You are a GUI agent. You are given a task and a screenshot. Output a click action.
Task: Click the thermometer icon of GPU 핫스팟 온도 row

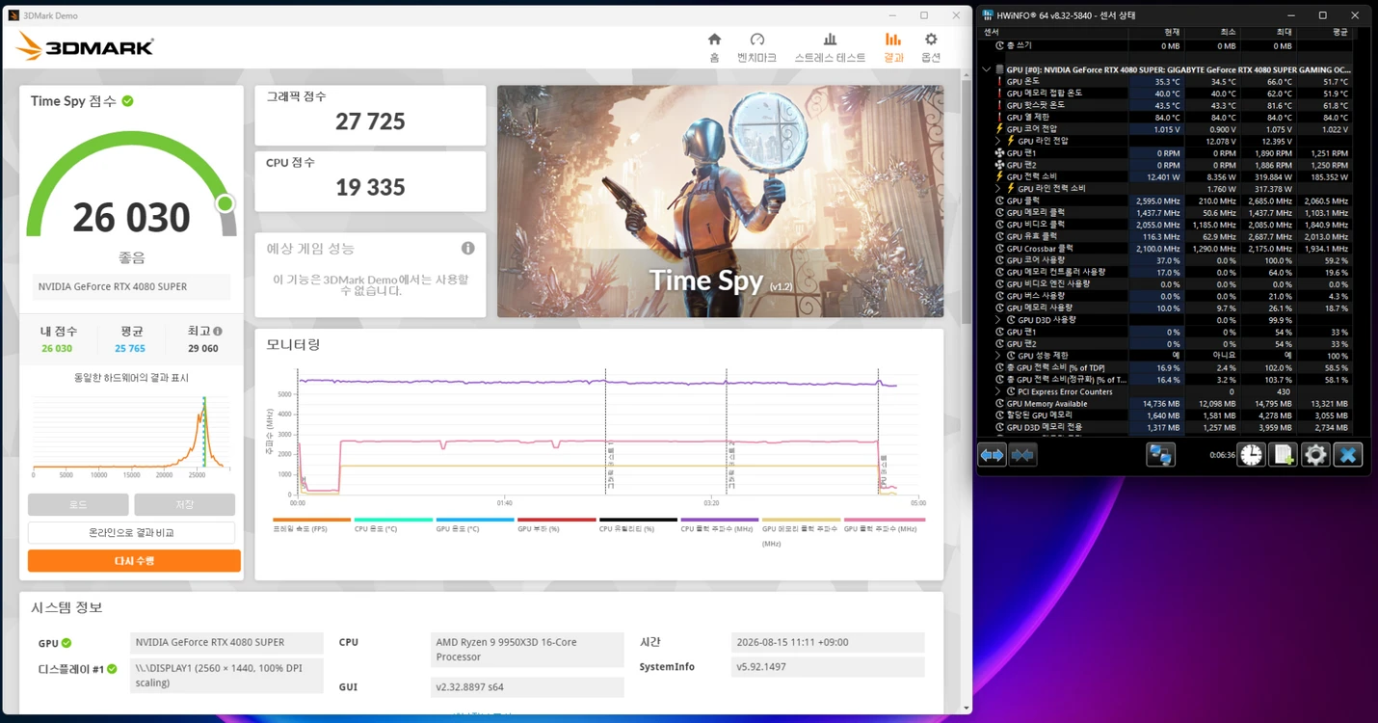click(999, 105)
